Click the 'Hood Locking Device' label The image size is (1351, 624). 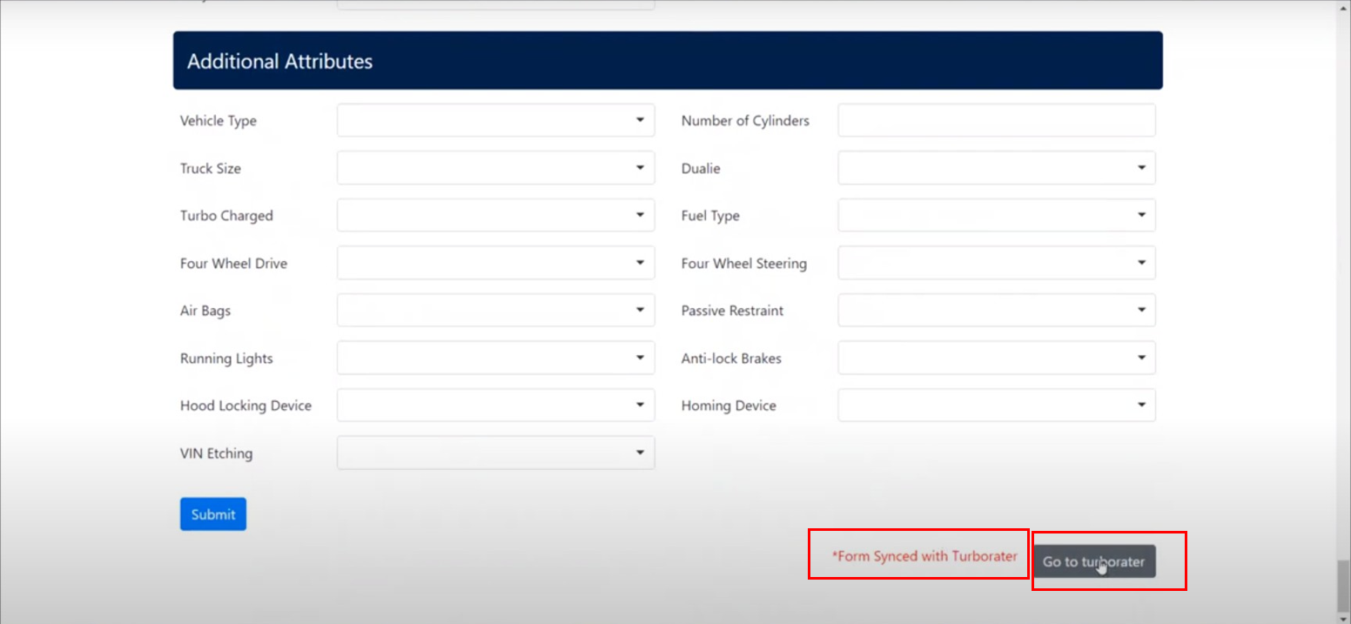point(245,406)
